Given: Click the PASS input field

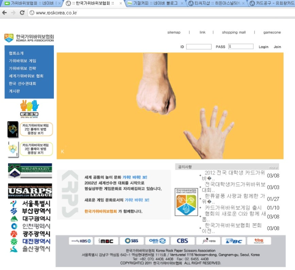Looking at the screenshot, I should pos(241,47).
